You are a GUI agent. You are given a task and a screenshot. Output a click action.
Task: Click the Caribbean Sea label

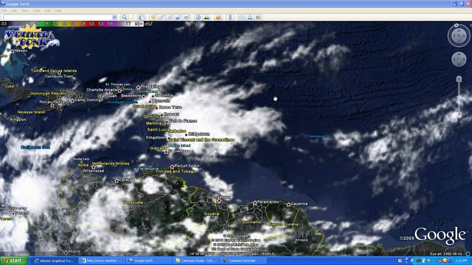pos(35,147)
